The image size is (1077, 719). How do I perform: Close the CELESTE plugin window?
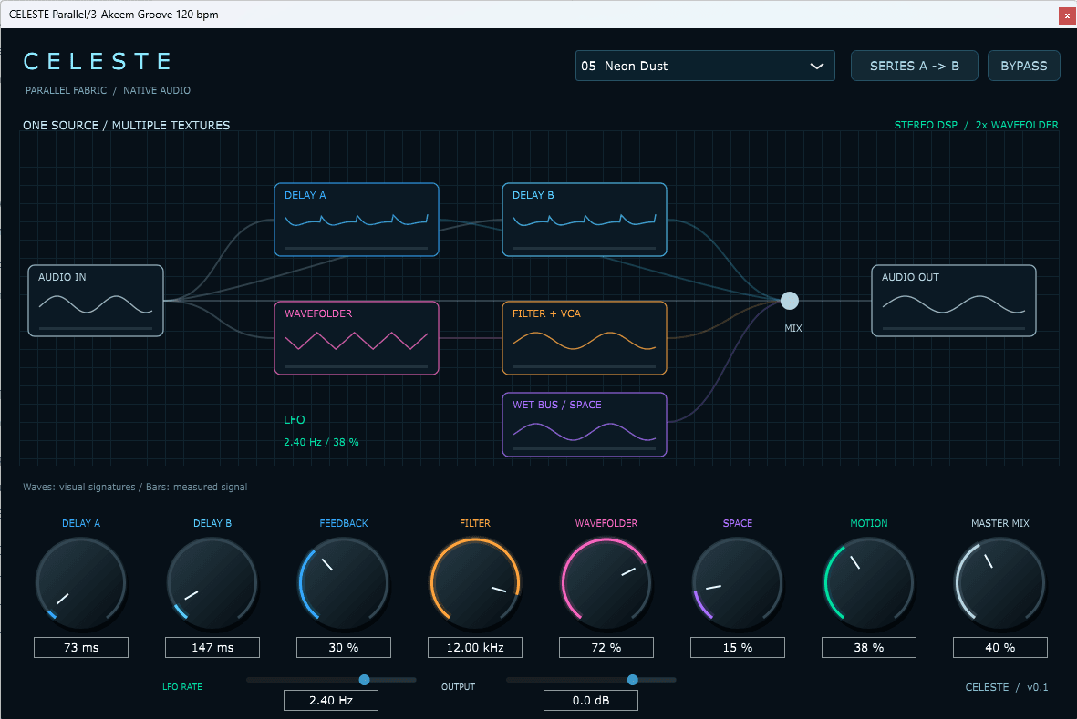[x=1067, y=15]
